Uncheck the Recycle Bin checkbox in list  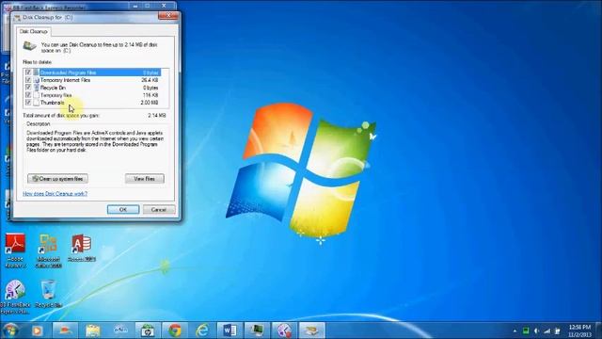[x=28, y=88]
